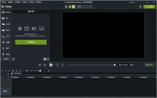Screen dimensions: 157x98
Task: Click the green Share button
Action: pyautogui.click(x=149, y=7)
